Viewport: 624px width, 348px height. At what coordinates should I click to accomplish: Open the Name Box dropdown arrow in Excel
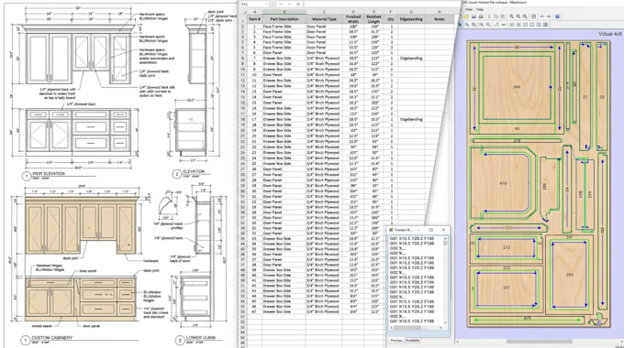click(266, 4)
